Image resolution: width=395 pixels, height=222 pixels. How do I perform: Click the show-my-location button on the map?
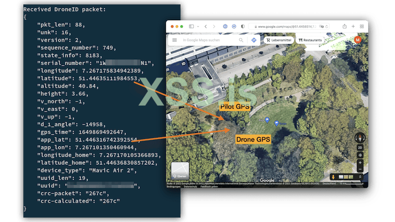pos(360,155)
